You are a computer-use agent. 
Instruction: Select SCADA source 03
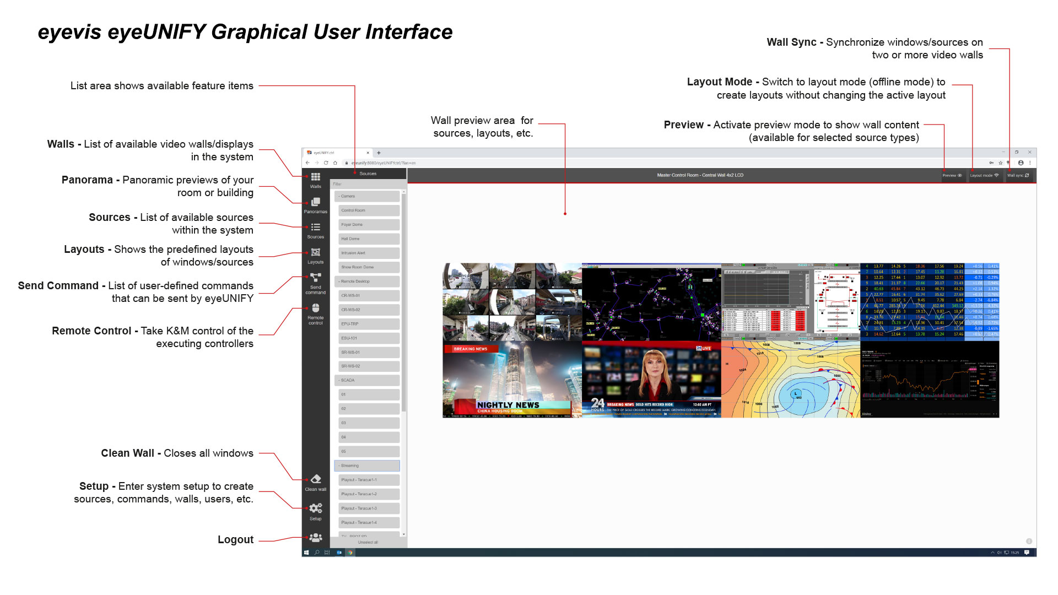tap(369, 423)
